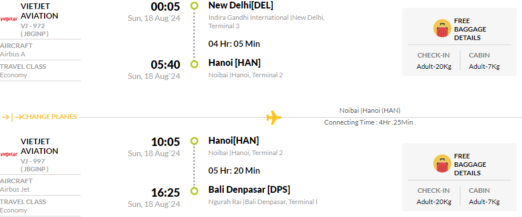The width and height of the screenshot is (522, 217).
Task: Click flight number VJ - 972
Action: point(33,26)
